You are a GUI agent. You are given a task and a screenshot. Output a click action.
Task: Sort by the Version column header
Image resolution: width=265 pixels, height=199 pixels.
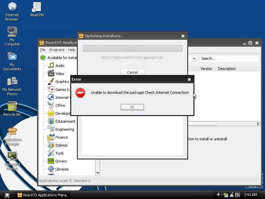[x=206, y=69]
